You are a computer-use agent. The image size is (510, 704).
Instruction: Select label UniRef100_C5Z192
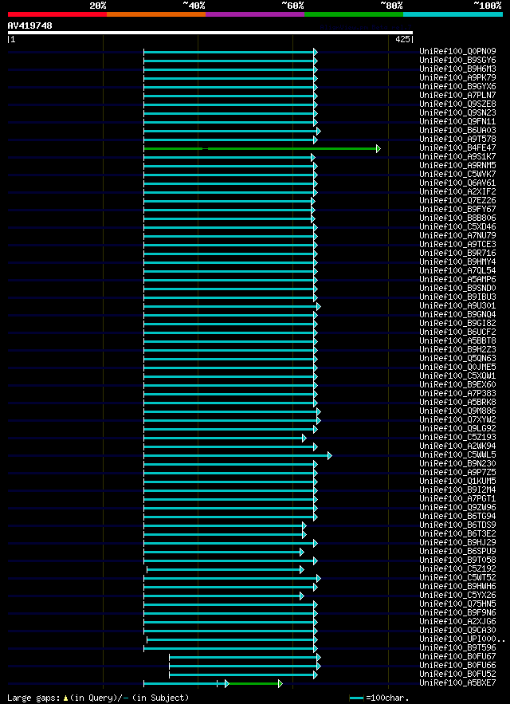click(x=458, y=569)
